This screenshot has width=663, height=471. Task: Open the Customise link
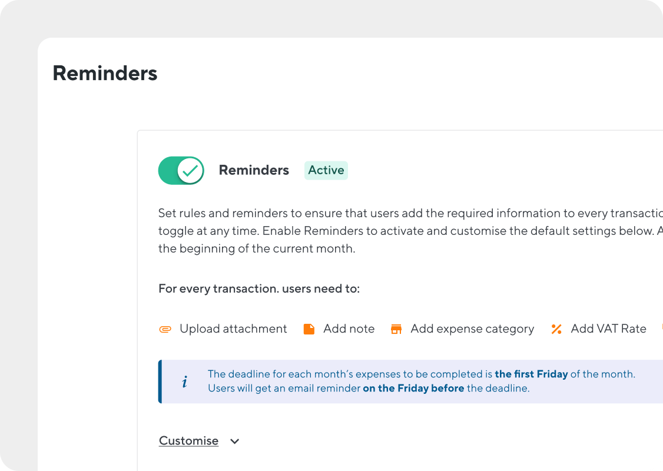coord(188,440)
